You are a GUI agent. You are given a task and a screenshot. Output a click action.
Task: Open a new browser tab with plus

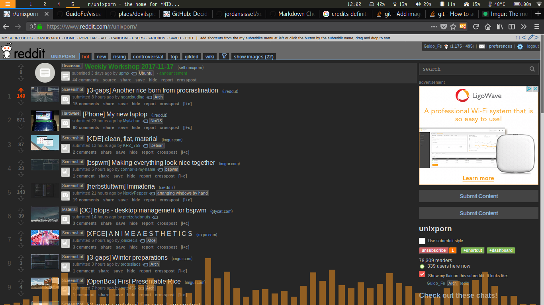538,14
